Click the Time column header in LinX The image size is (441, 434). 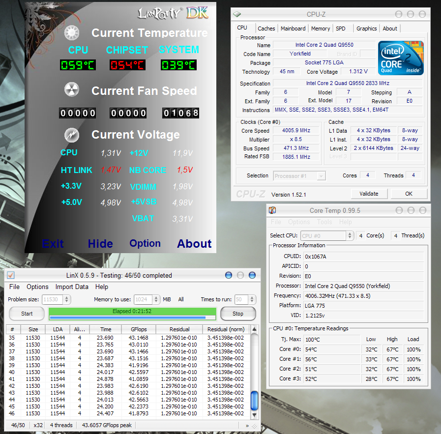[106, 329]
